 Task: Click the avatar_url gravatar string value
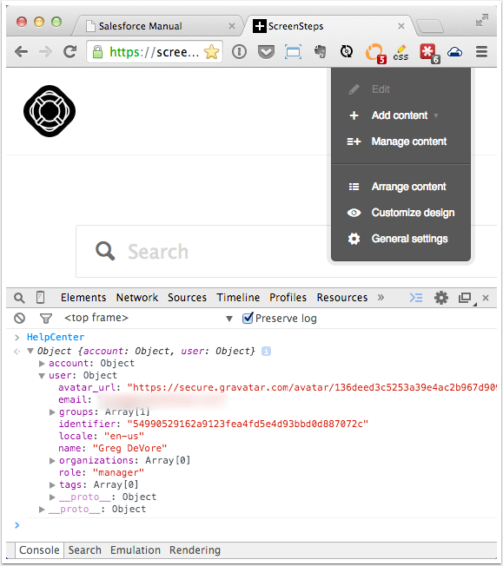312,387
